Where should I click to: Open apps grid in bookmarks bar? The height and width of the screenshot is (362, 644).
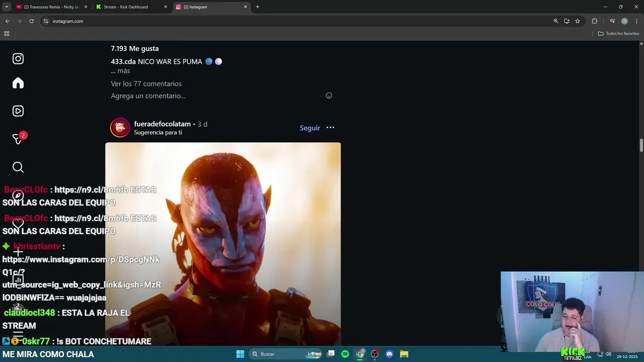(7, 34)
